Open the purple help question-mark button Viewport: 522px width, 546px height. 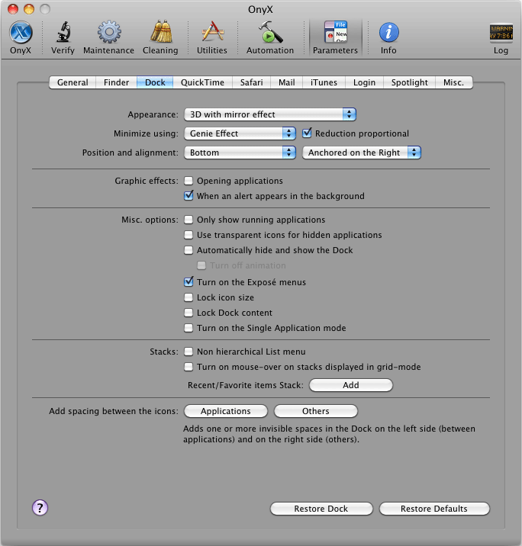click(x=40, y=508)
